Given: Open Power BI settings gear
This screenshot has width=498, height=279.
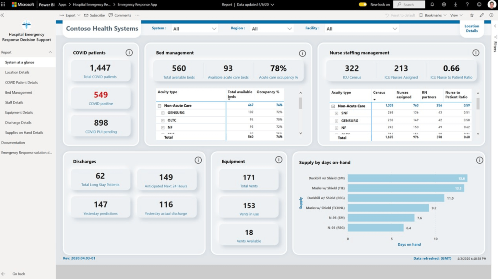Looking at the screenshot, I should point(444,4).
